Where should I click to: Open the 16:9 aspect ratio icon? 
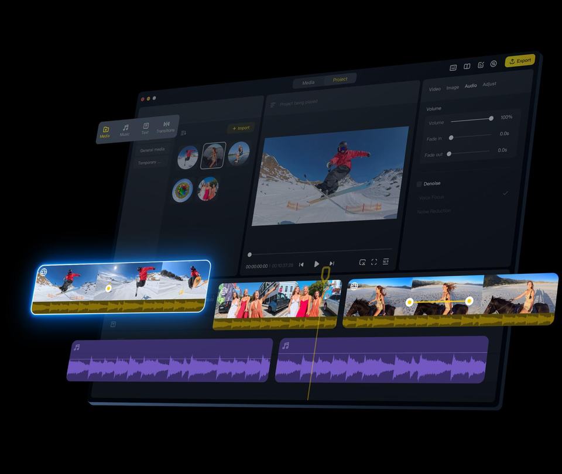[386, 261]
